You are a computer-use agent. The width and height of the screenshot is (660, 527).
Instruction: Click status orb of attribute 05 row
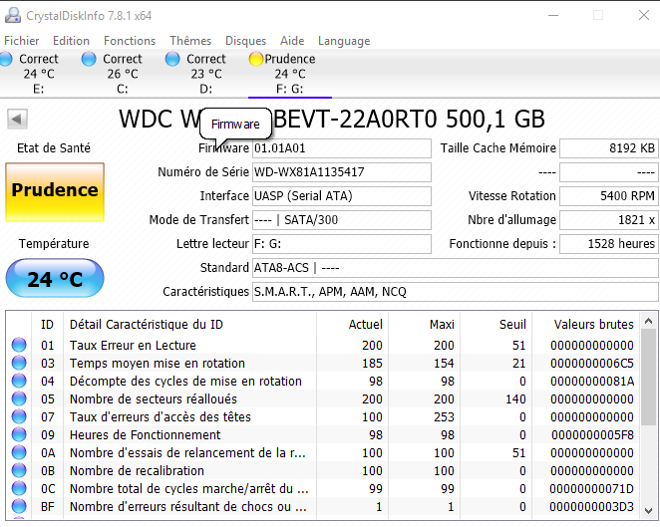coord(19,398)
